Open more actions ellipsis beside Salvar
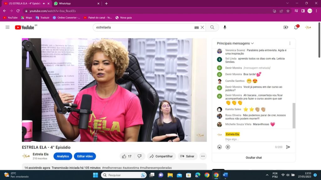The width and height of the screenshot is (321, 180). [203, 156]
